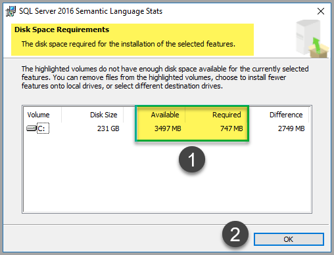334x255 pixels.
Task: Click the 231 GB disk size value
Action: 108,128
